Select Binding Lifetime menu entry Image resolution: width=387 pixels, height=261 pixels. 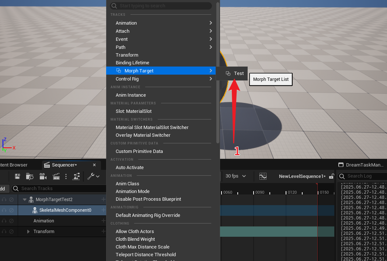(x=161, y=62)
